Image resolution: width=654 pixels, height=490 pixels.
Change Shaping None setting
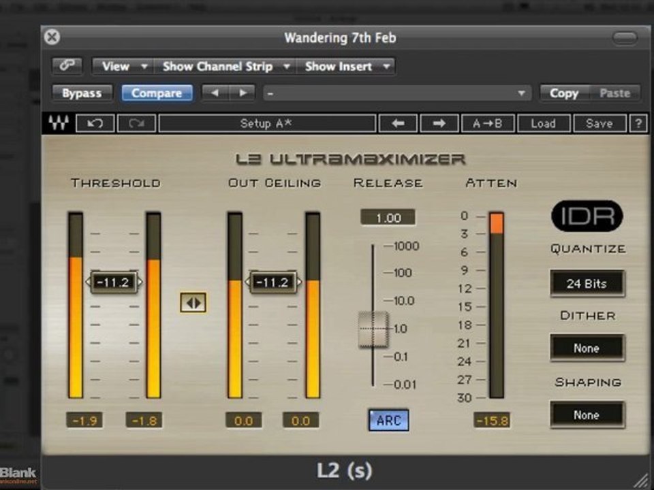point(587,415)
